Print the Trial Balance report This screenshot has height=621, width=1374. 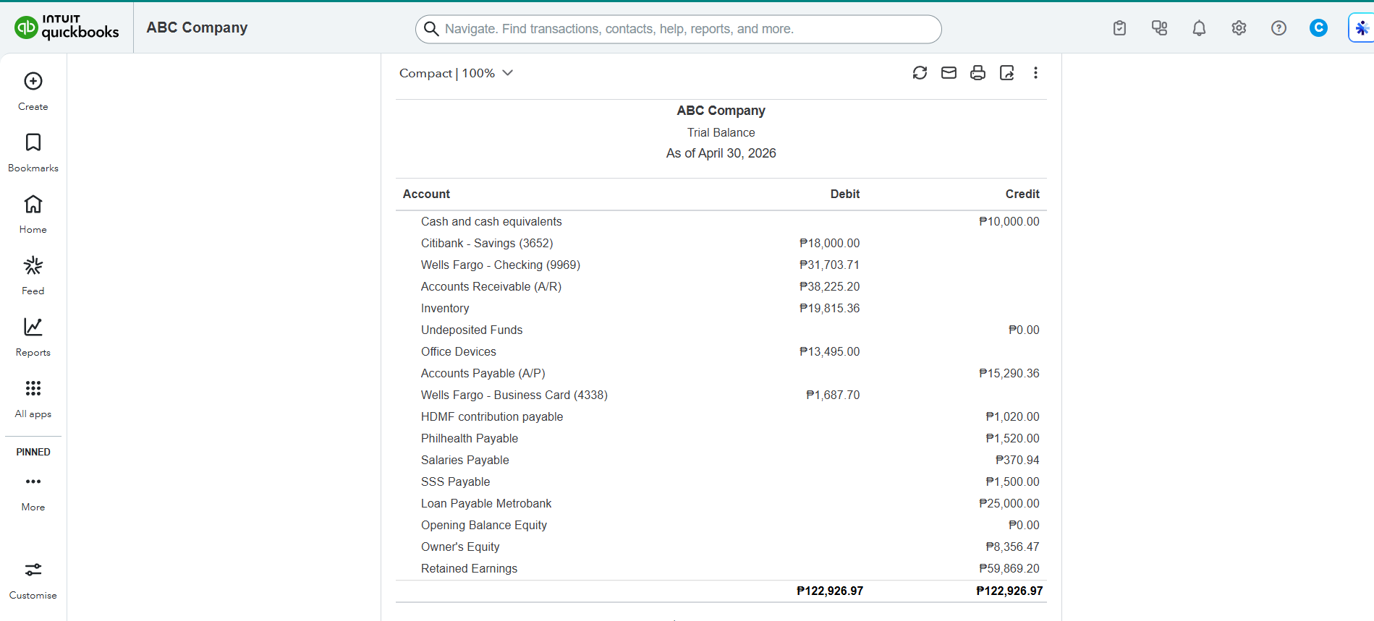[x=978, y=73]
